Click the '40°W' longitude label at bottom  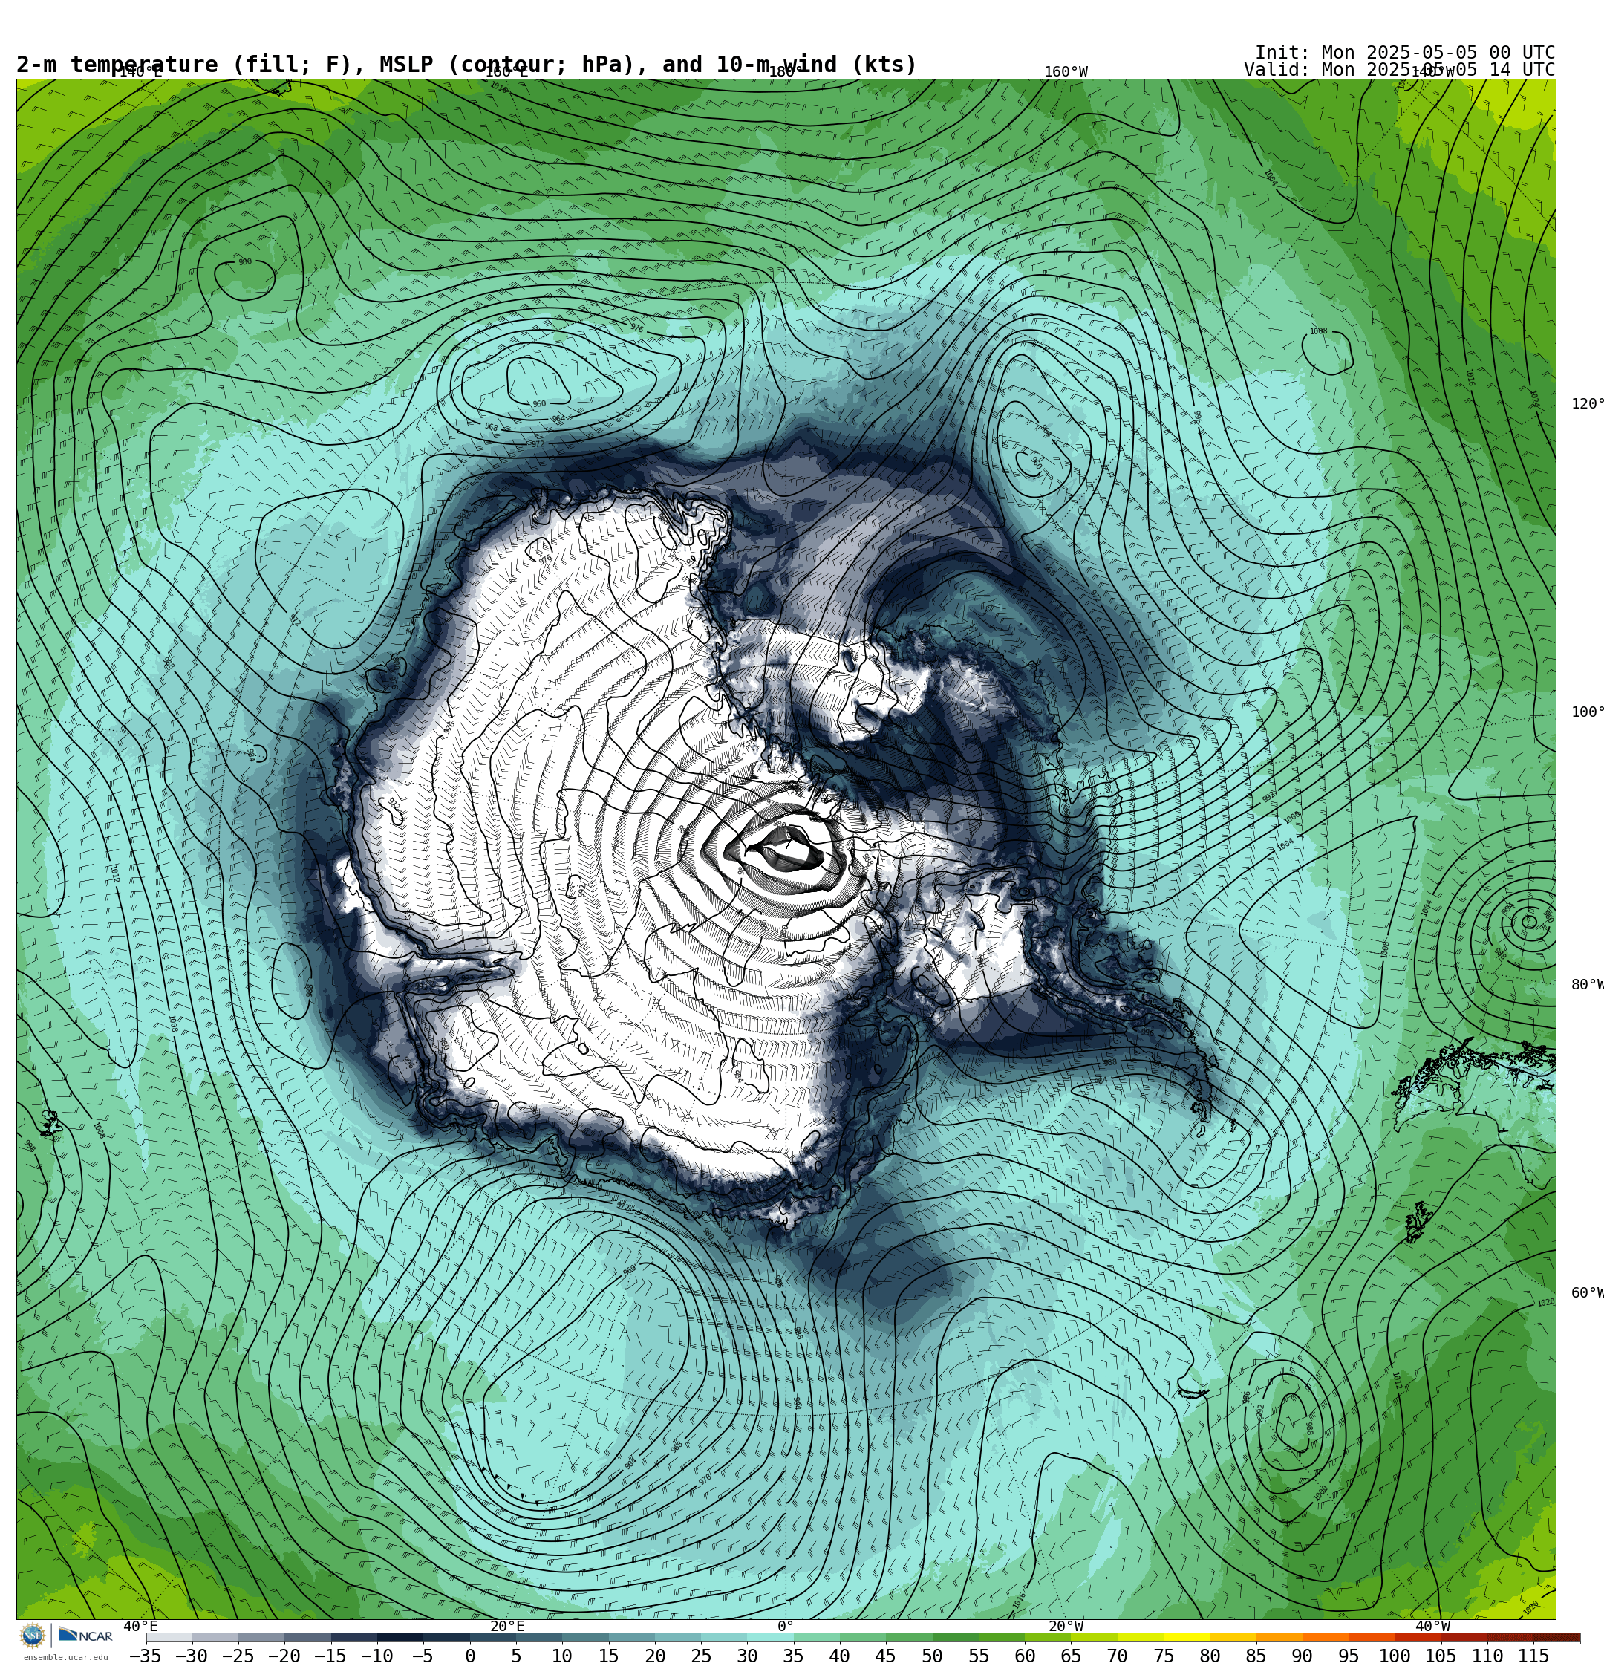click(1432, 1626)
